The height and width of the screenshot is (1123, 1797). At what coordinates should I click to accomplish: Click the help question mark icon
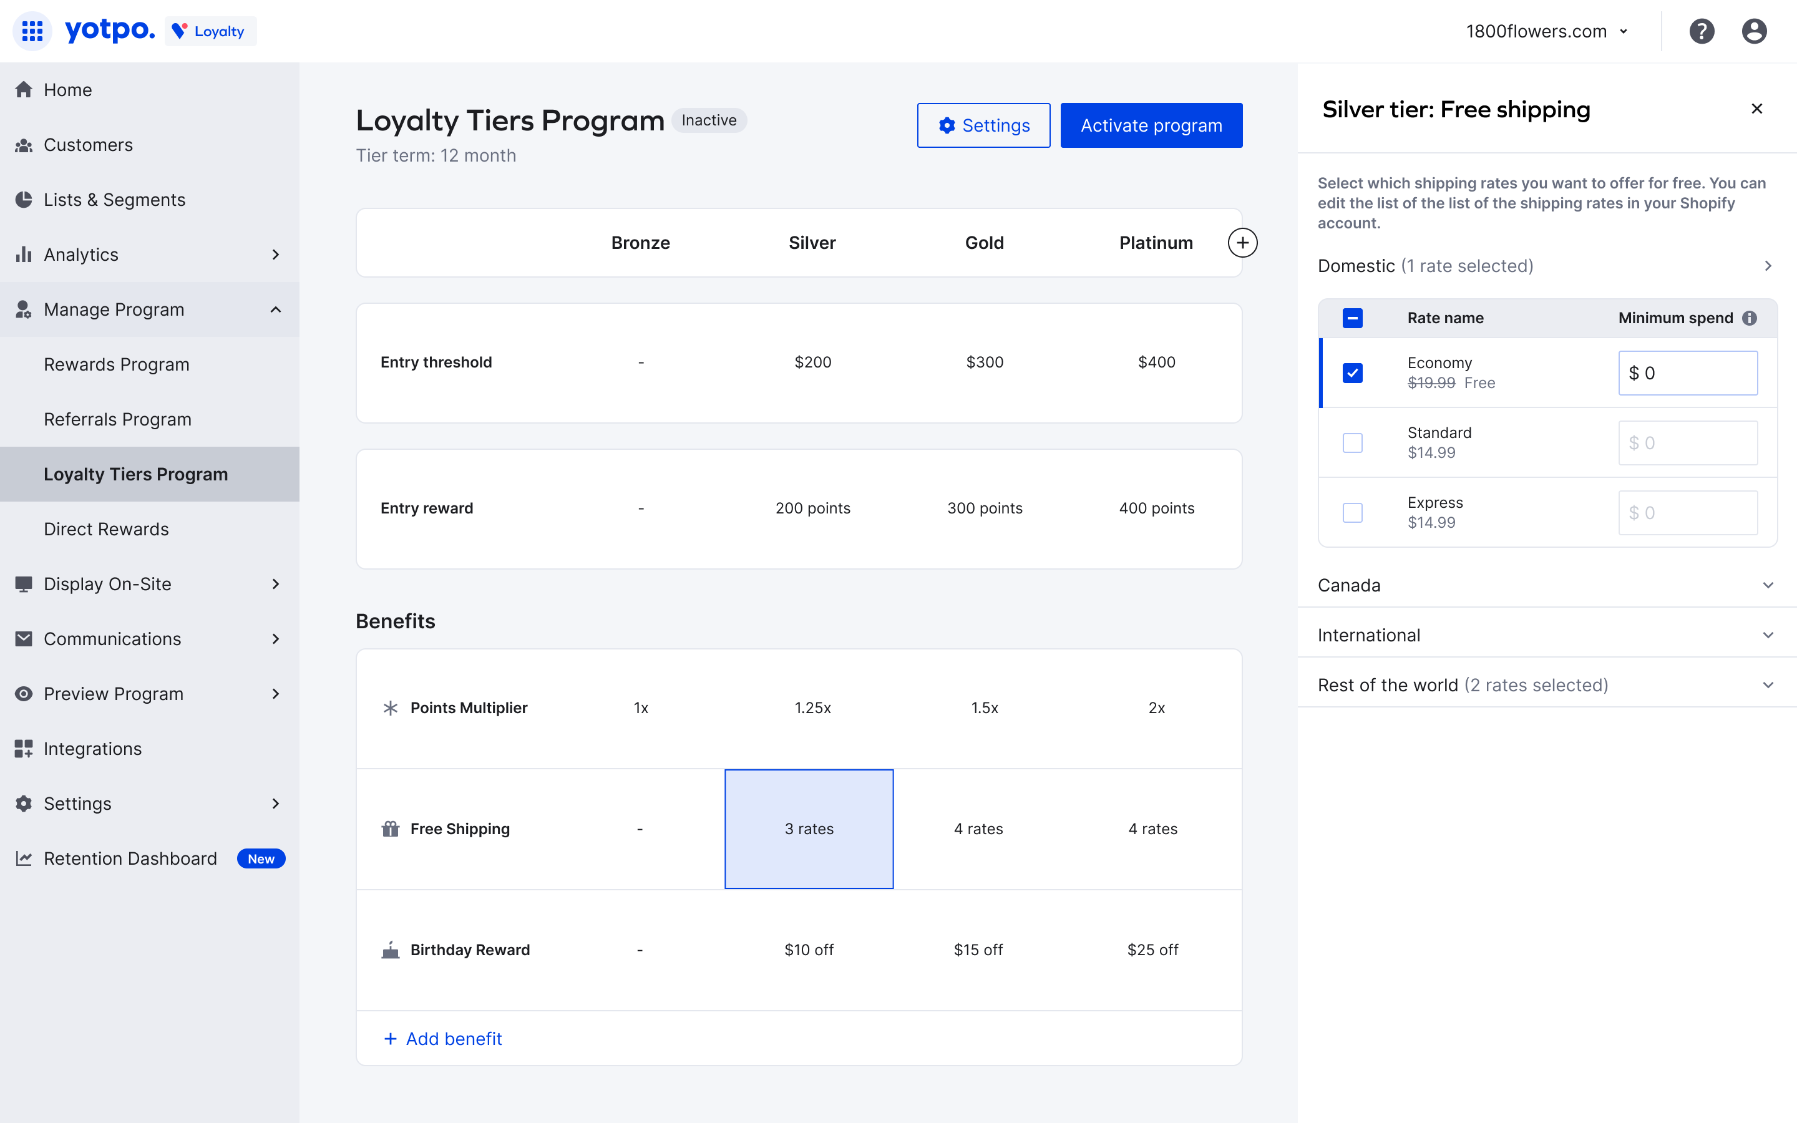tap(1701, 31)
